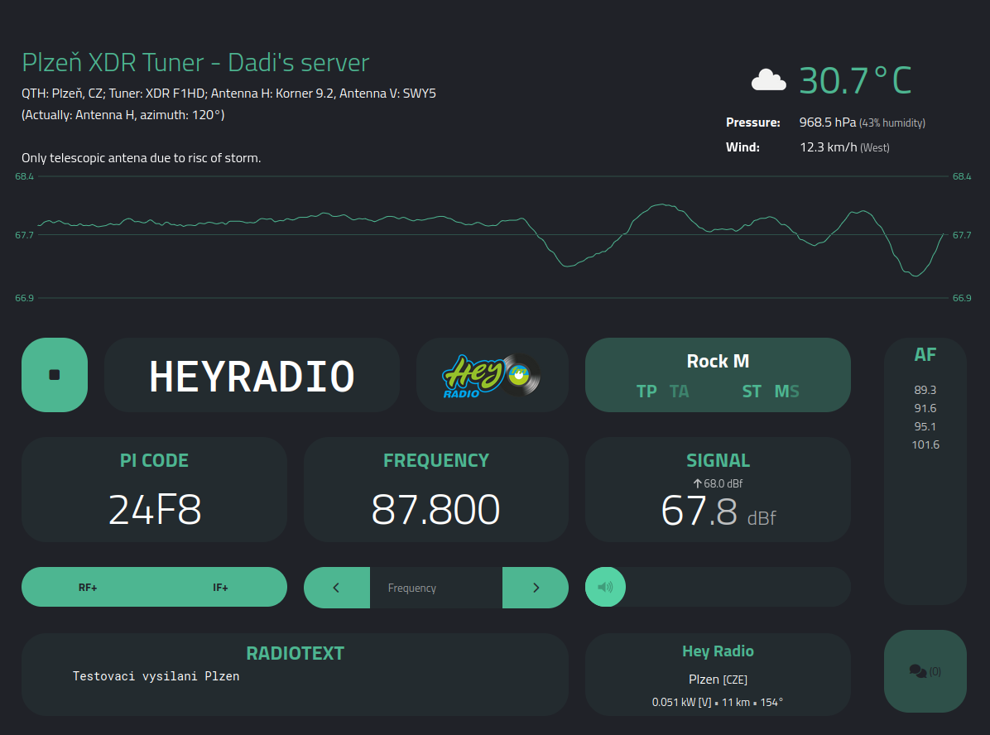Click the 30.7 °C temperature reading
This screenshot has width=990, height=735.
856,80
